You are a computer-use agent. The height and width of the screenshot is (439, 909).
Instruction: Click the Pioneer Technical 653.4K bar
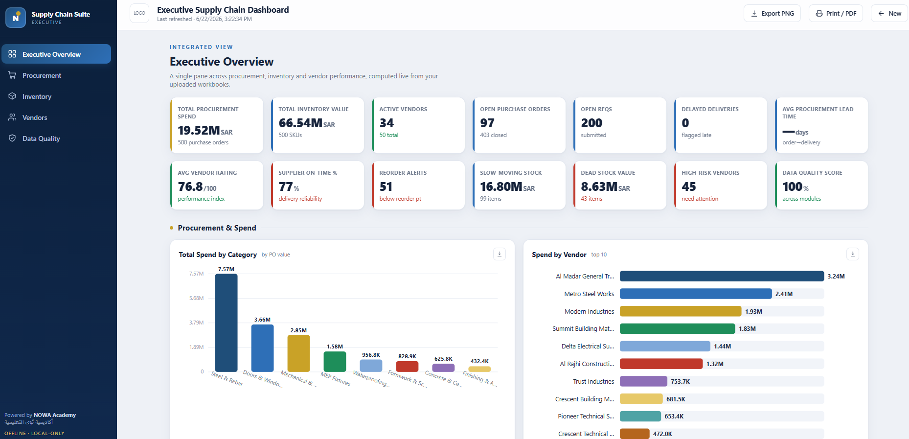click(640, 416)
